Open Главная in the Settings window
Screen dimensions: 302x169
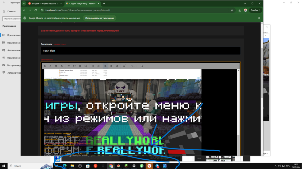[11, 11]
